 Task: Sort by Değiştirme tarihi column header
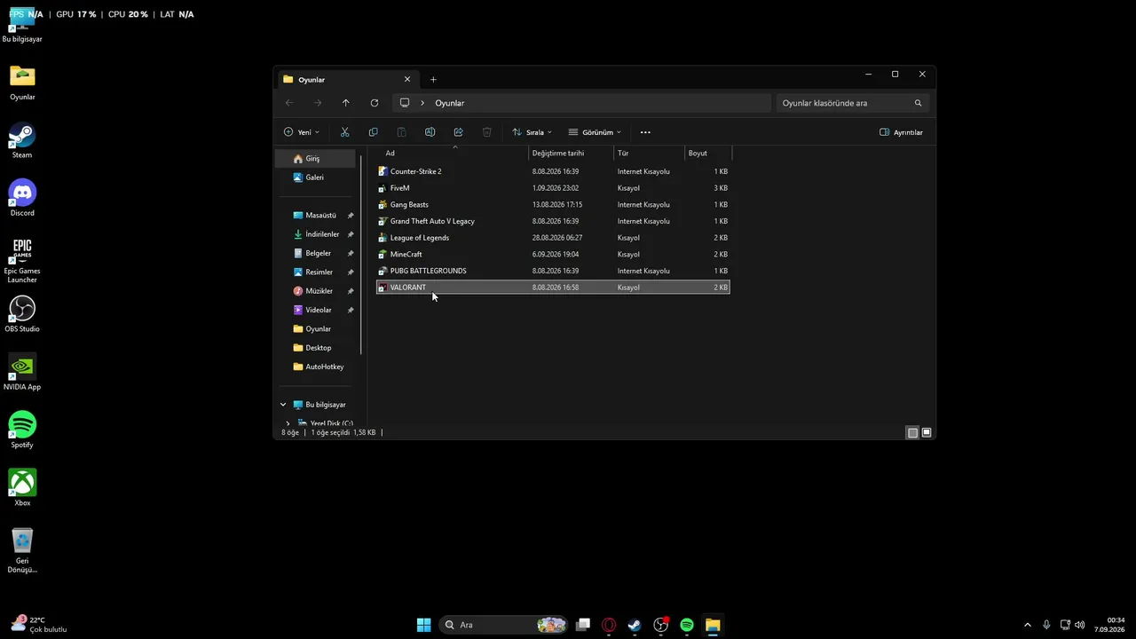572,154
